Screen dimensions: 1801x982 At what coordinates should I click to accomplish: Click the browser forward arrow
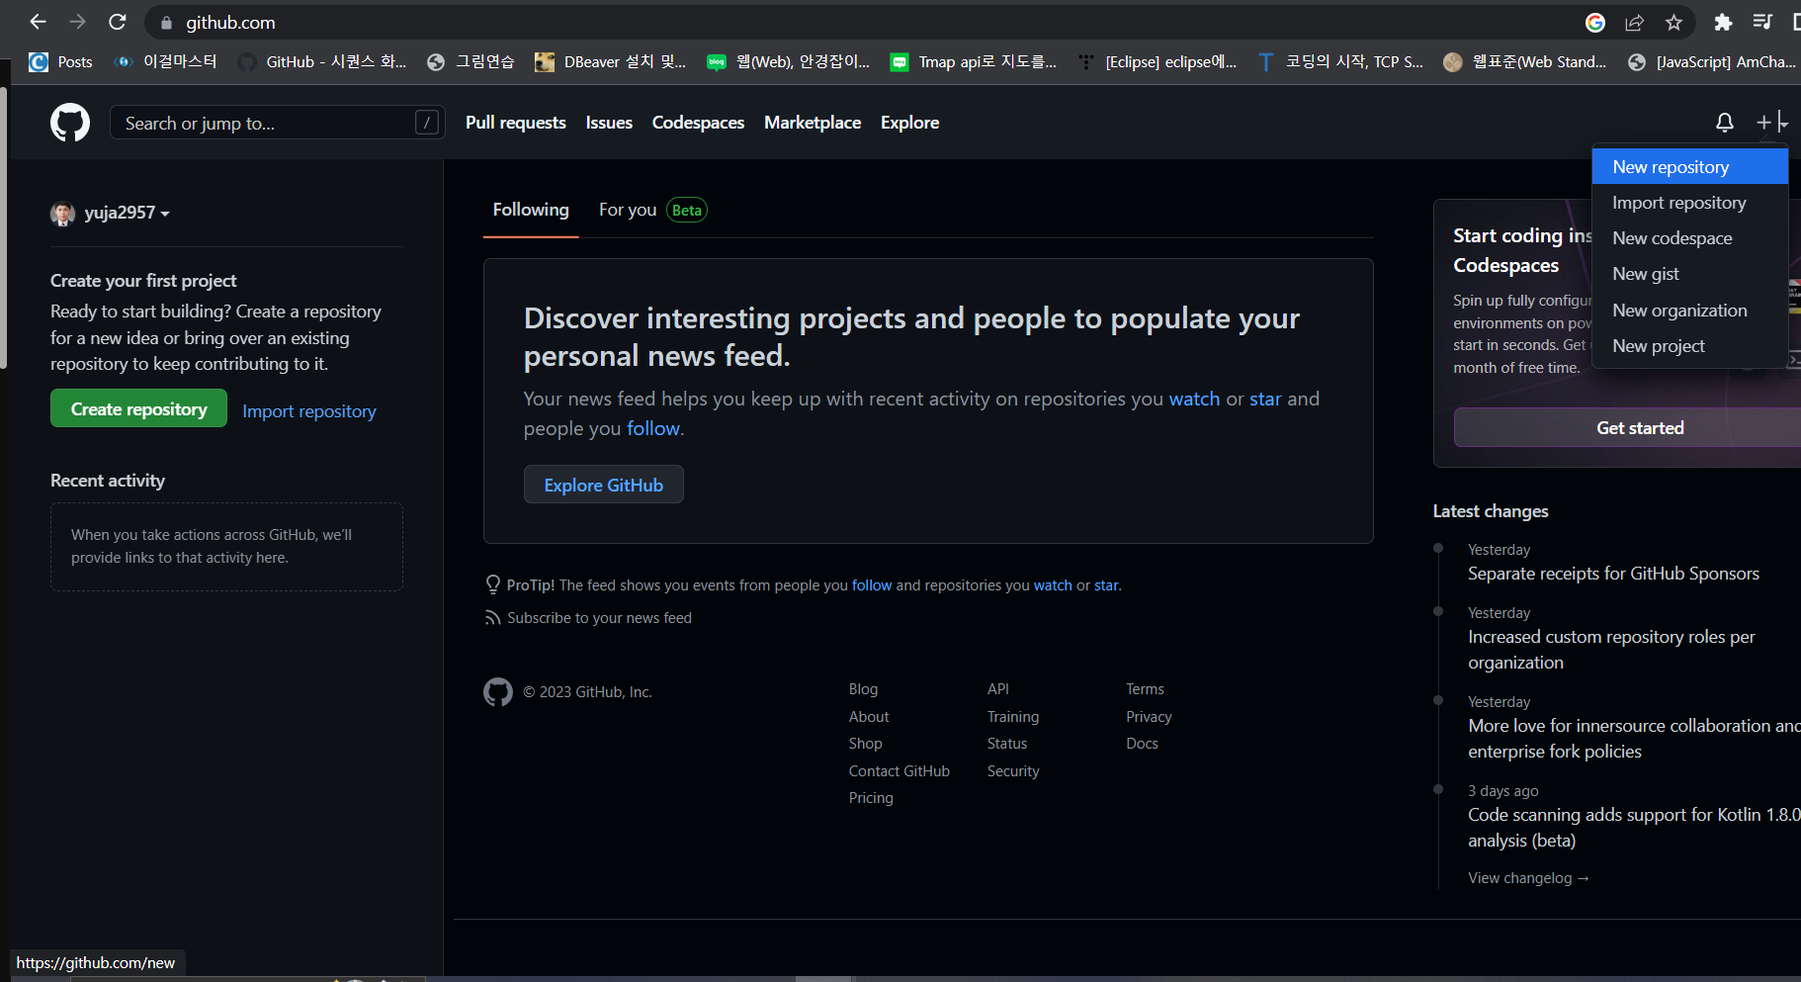pyautogui.click(x=77, y=22)
